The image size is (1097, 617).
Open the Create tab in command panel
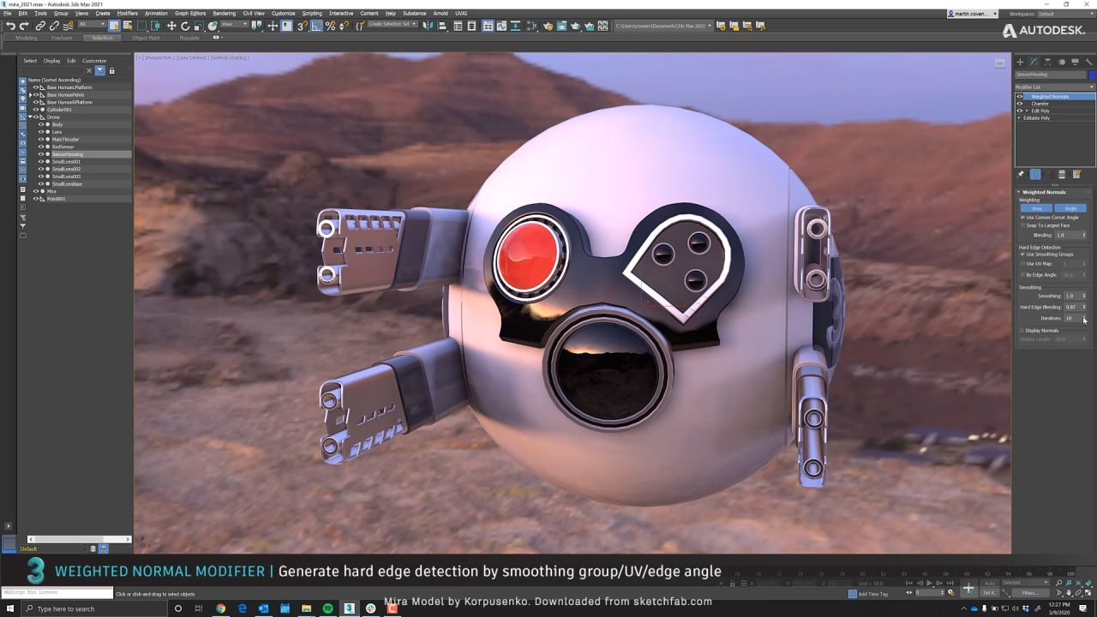point(1020,62)
